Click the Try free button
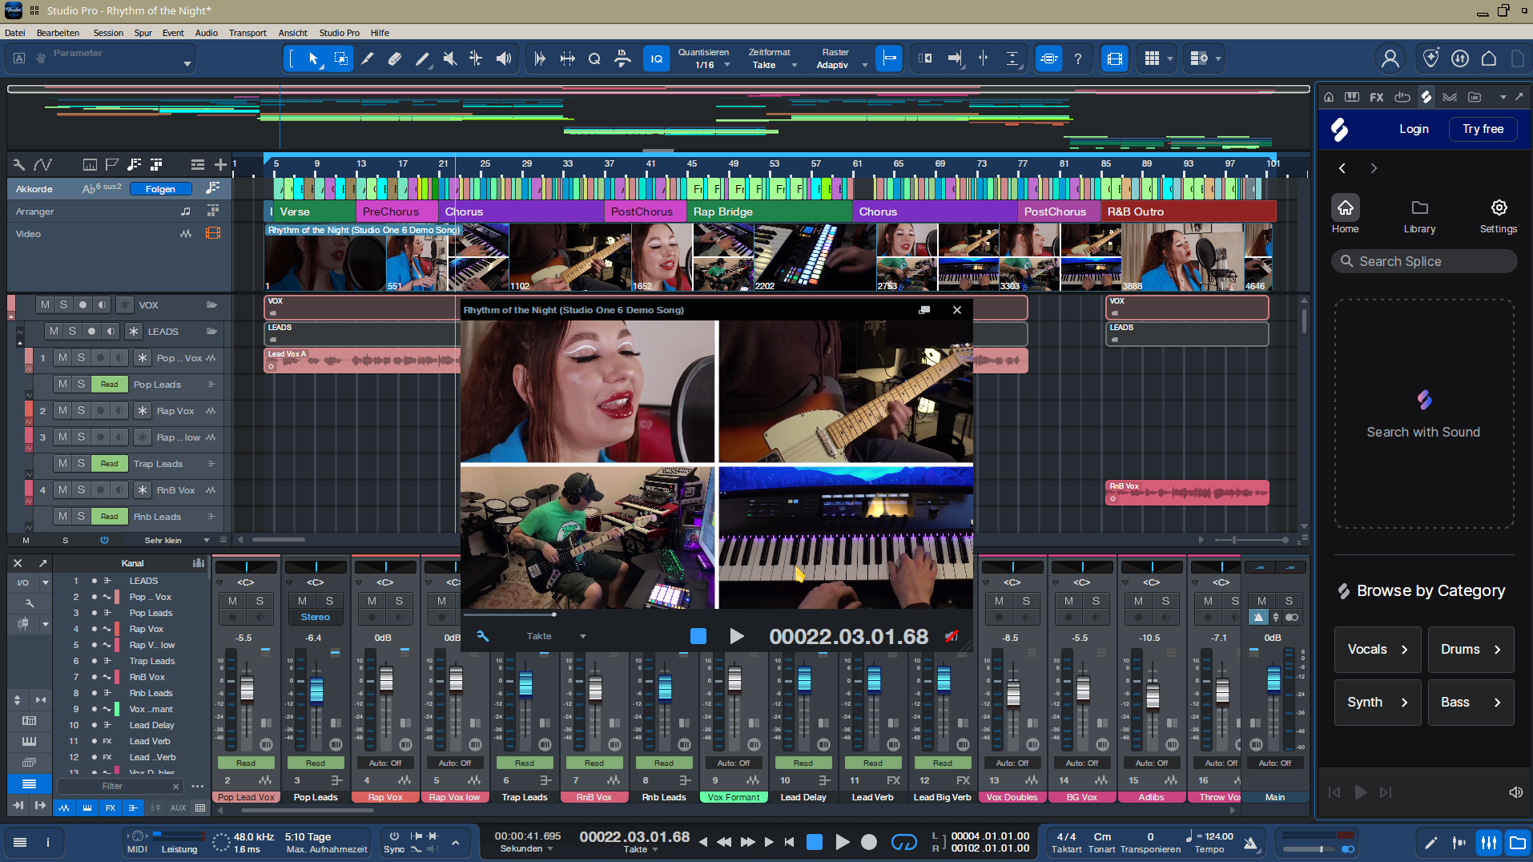 click(1483, 129)
